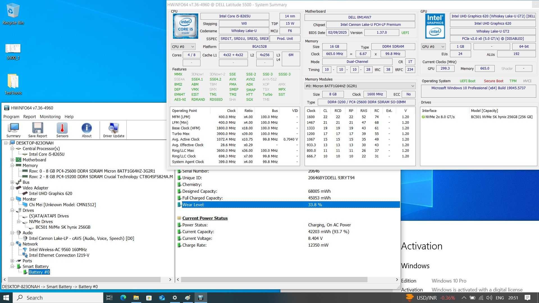539x303 pixels.
Task: Open the Program menu
Action: (x=11, y=116)
